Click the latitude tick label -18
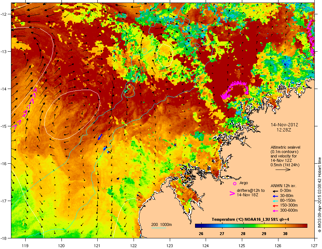Screen dimensions: 322x249 [x=4, y=238]
